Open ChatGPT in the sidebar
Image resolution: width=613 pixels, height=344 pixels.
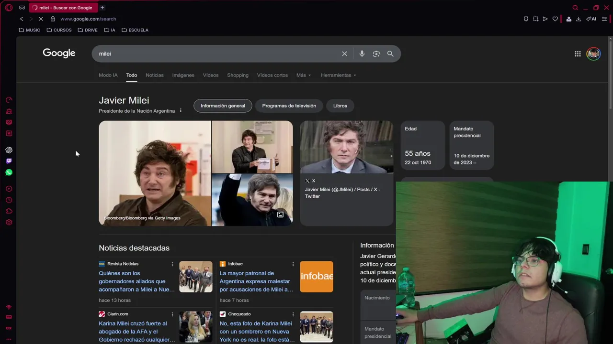(9, 150)
